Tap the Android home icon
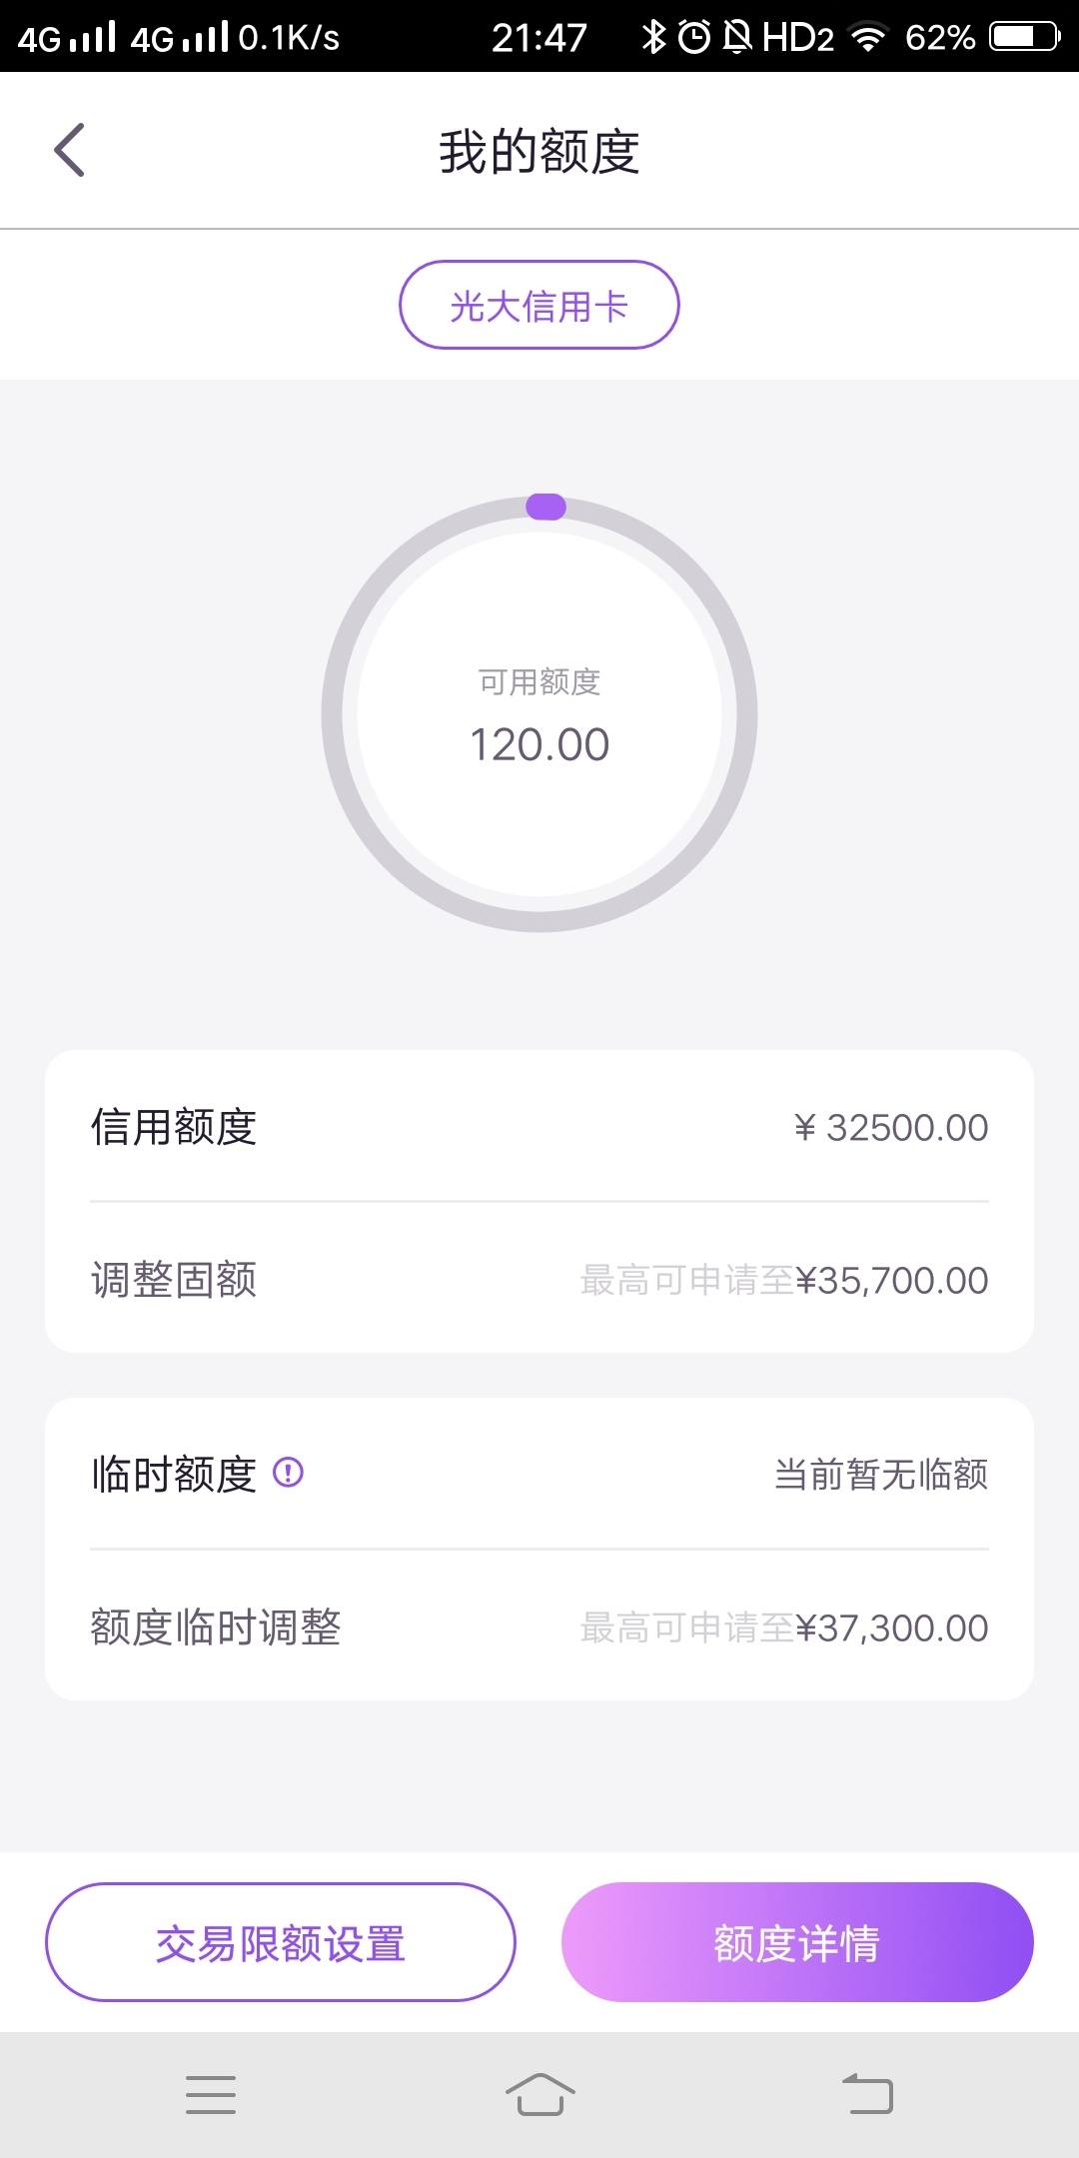 [539, 2094]
